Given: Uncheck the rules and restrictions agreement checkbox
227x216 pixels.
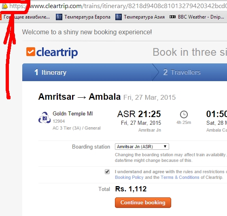Looking at the screenshot, I should click(107, 172).
